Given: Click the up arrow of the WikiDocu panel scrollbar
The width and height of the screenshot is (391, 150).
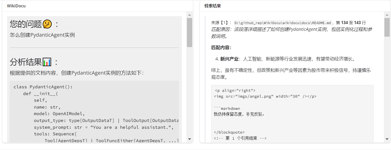Looking at the screenshot, I should point(189,15).
